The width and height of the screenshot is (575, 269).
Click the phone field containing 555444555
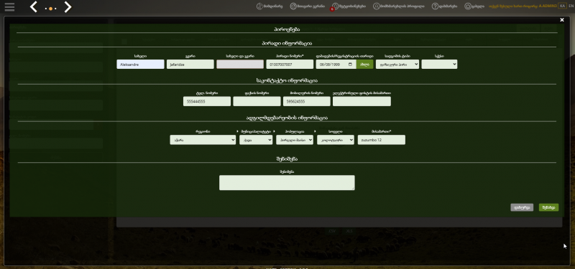coord(207,101)
